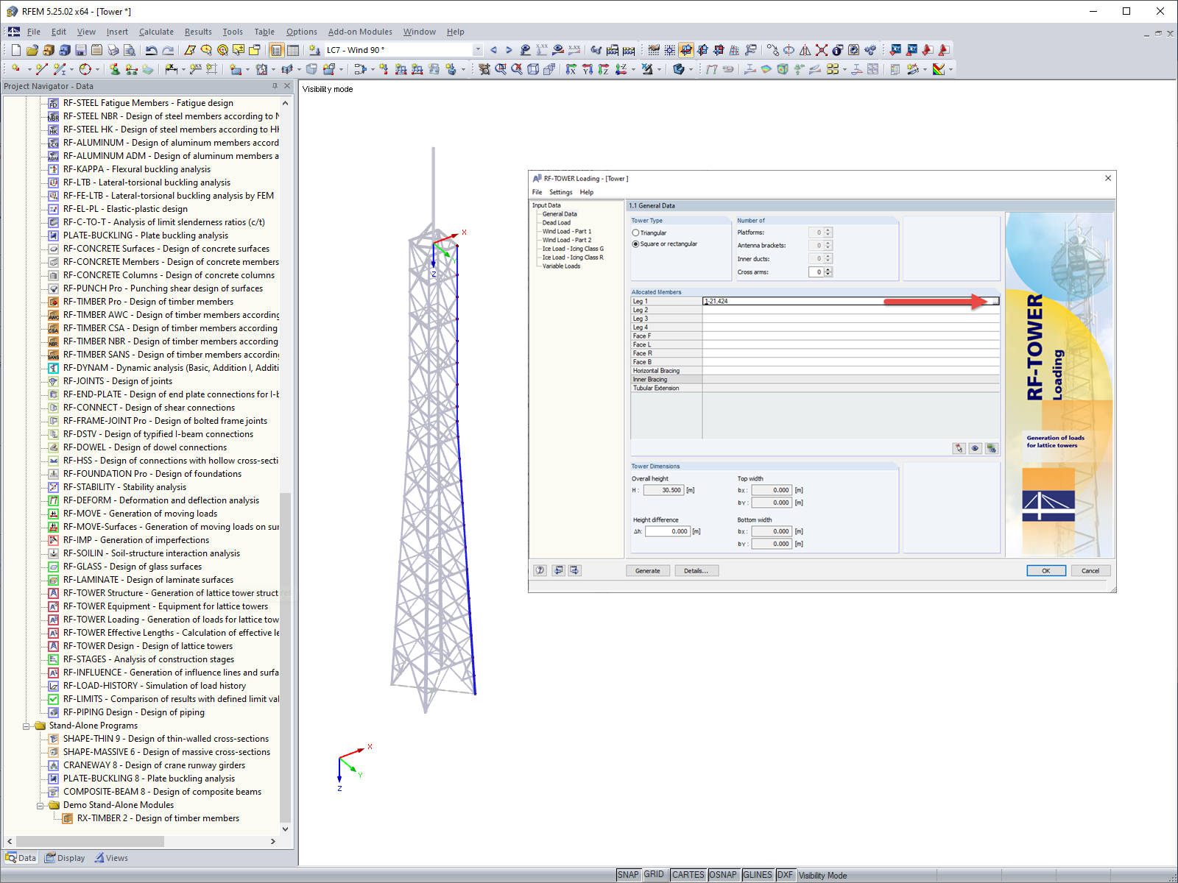The image size is (1178, 883).
Task: Click the Print icon in the toolbar
Action: point(113,50)
